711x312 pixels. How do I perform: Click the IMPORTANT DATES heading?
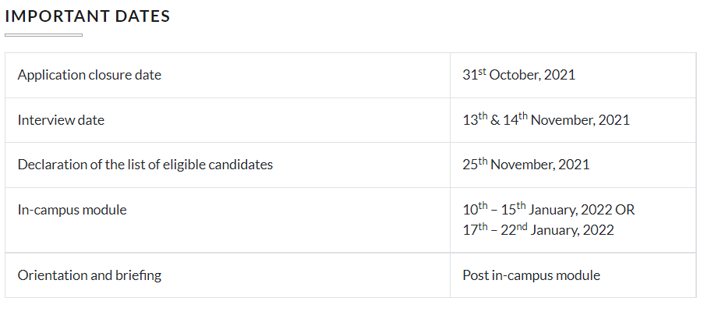point(87,16)
